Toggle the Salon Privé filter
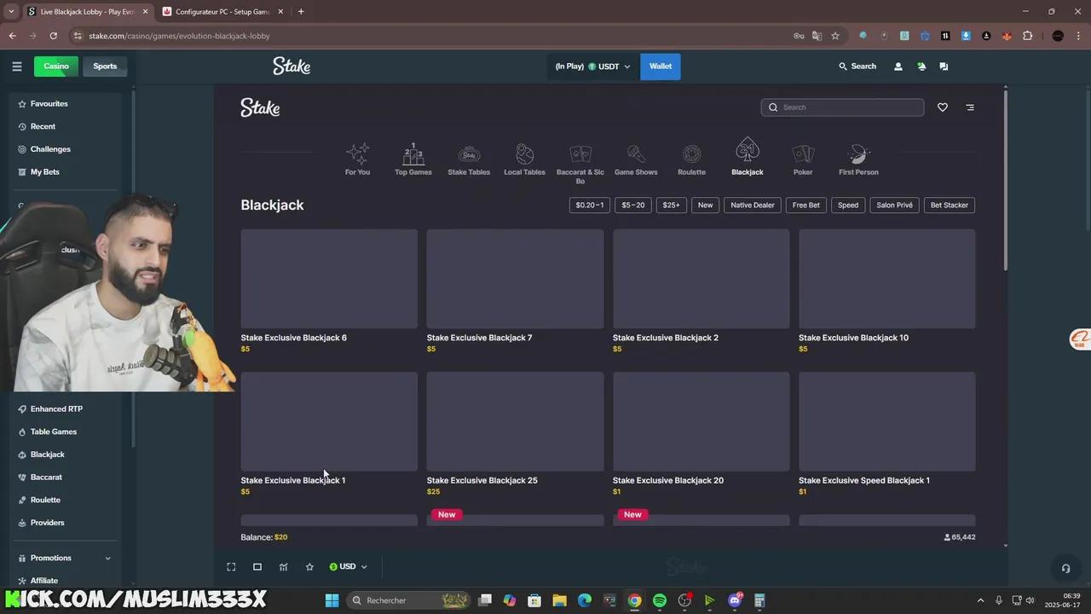The height and width of the screenshot is (614, 1091). pos(895,205)
